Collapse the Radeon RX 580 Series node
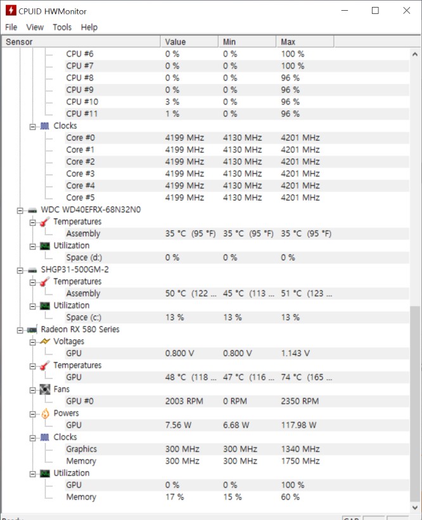This screenshot has height=520, width=422. point(22,329)
